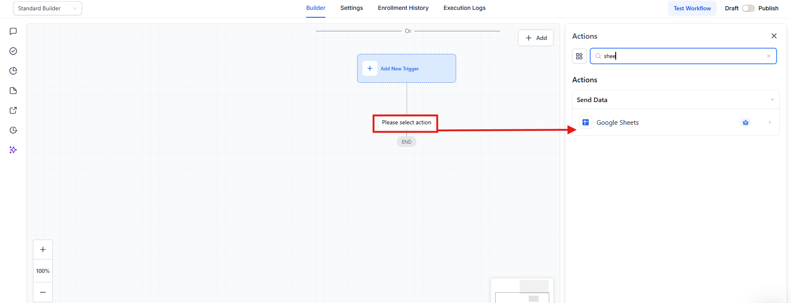The width and height of the screenshot is (791, 303).
Task: Zoom in on the workflow canvas
Action: pyautogui.click(x=43, y=249)
